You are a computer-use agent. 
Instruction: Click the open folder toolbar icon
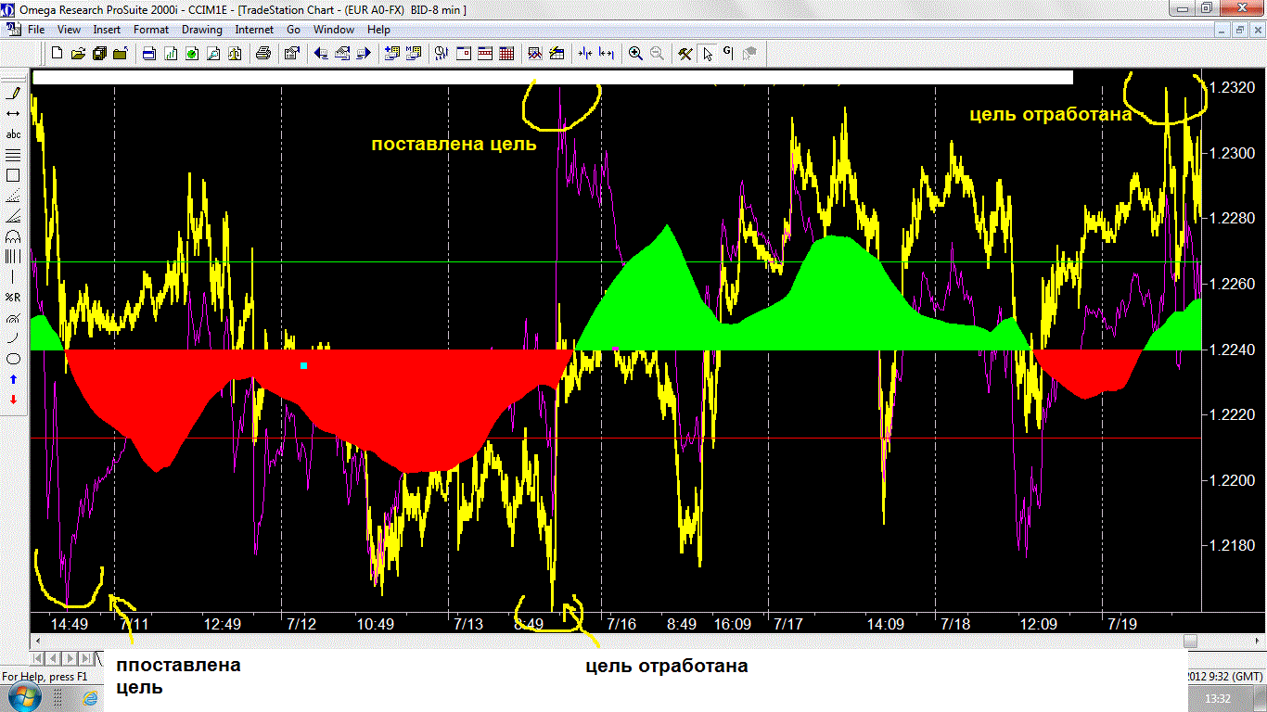(x=78, y=54)
